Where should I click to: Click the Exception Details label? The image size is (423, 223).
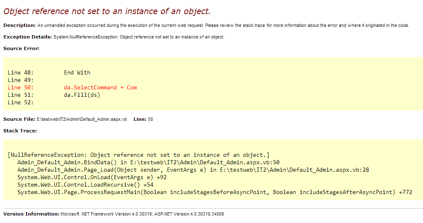[27, 37]
